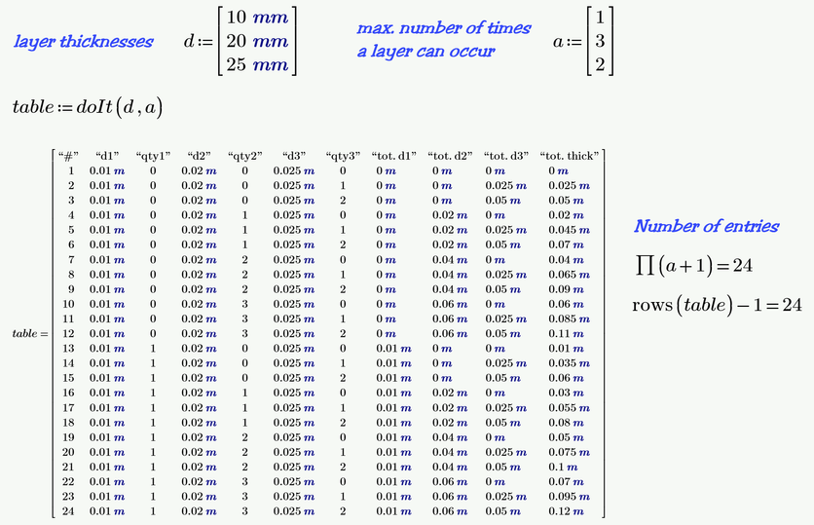Click the 'layer thicknesses' label

tap(84, 42)
